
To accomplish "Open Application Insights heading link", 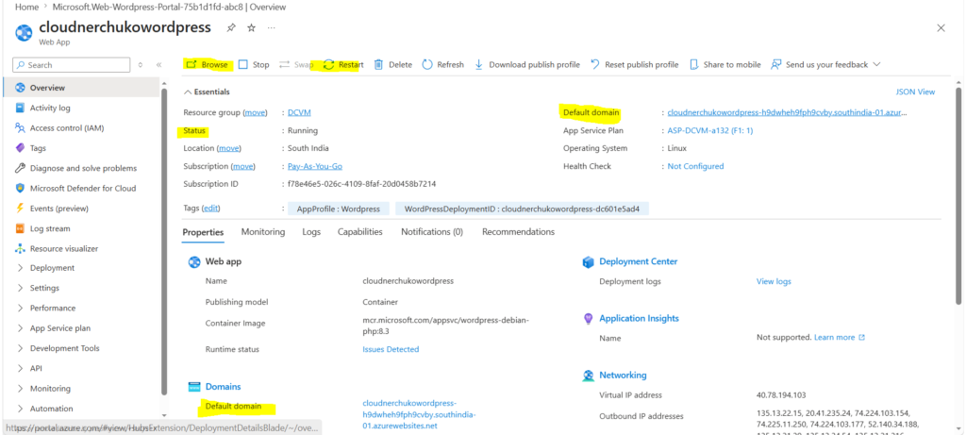I will [639, 318].
